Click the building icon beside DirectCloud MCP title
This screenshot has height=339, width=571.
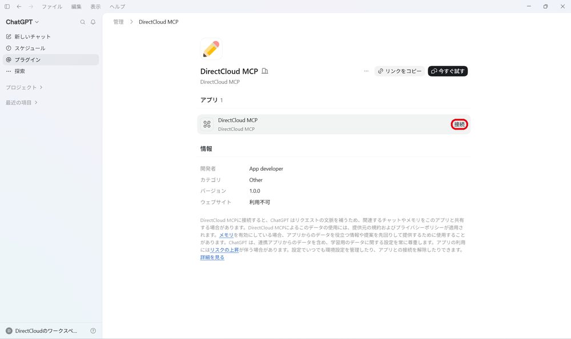265,71
